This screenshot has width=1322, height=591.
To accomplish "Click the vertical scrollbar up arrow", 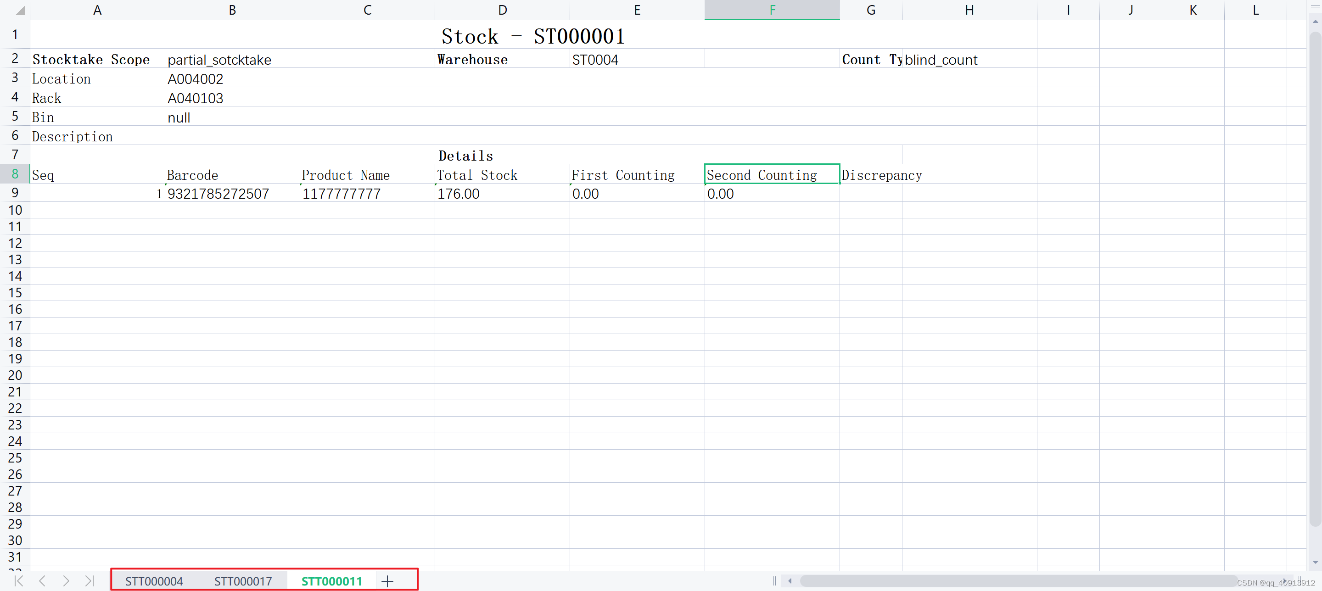I will click(1316, 22).
